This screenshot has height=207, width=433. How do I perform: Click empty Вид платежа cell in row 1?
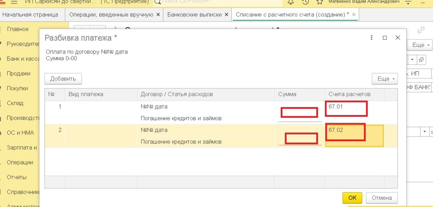[101, 112]
